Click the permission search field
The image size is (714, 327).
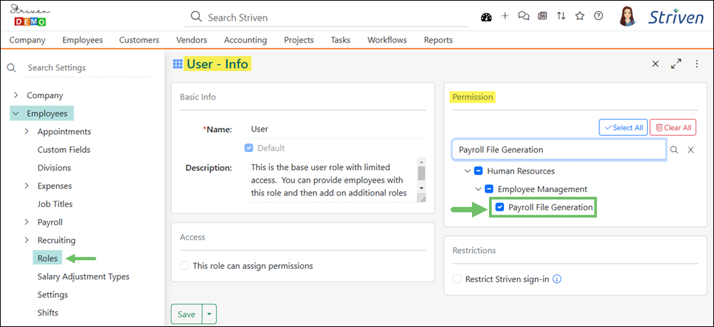point(560,149)
